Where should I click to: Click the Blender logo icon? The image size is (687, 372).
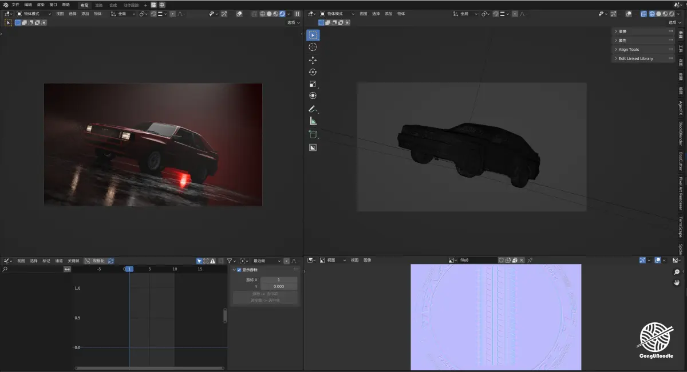pyautogui.click(x=6, y=5)
